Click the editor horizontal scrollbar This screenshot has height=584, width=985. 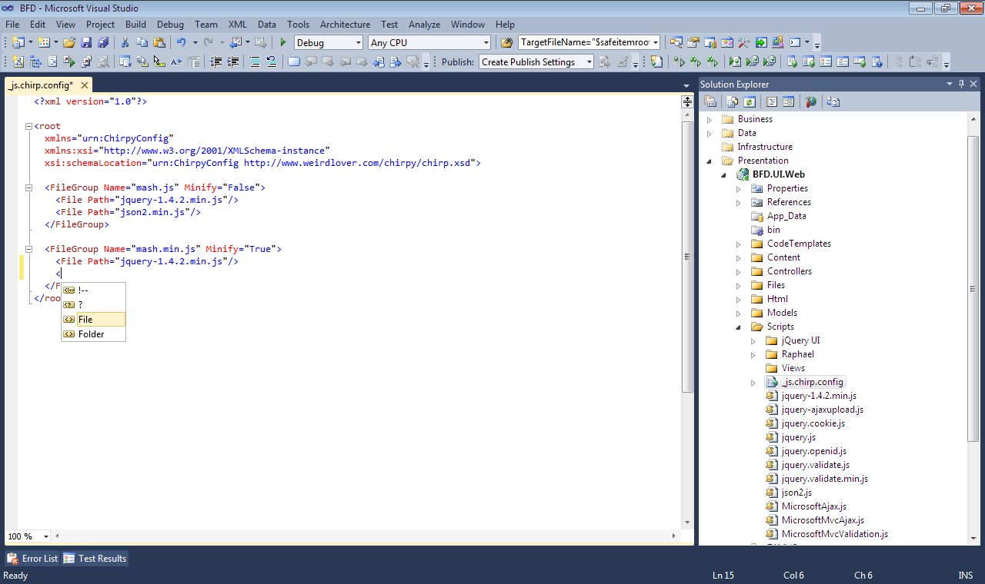pos(366,536)
